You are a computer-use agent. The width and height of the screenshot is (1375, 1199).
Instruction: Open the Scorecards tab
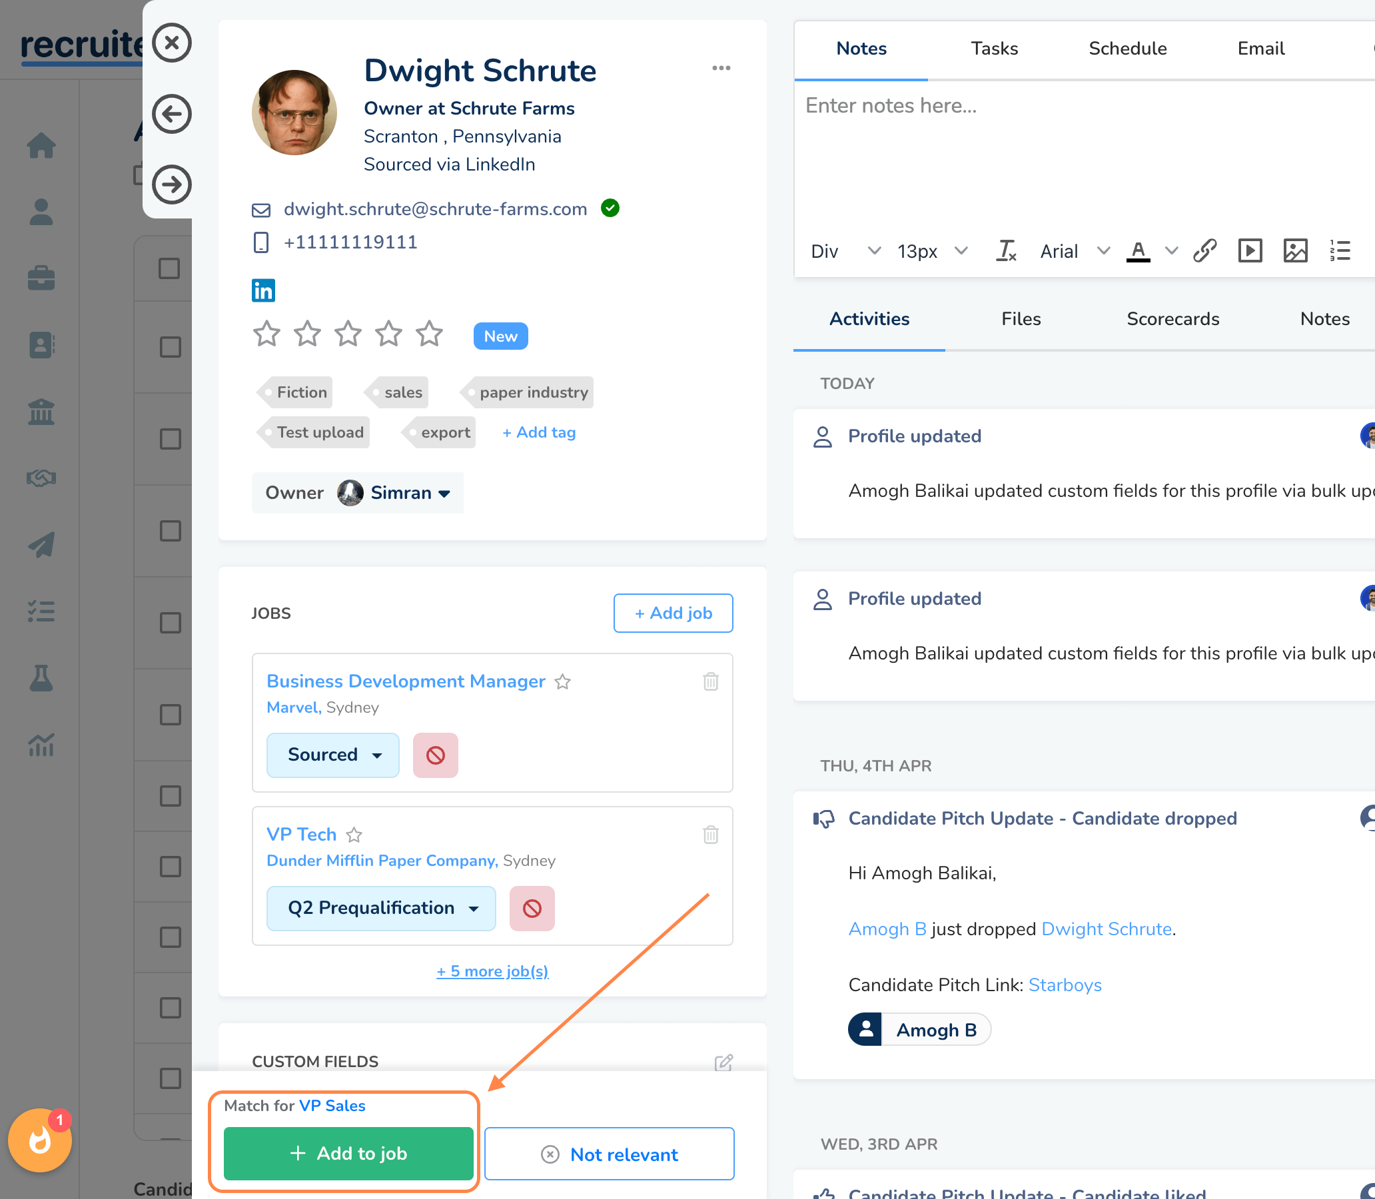tap(1172, 319)
